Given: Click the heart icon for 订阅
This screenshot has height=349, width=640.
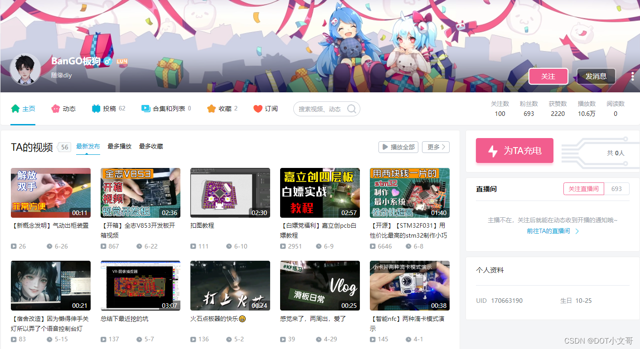Looking at the screenshot, I should click(x=258, y=109).
